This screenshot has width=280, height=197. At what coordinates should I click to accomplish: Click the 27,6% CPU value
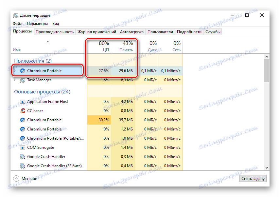tap(104, 71)
